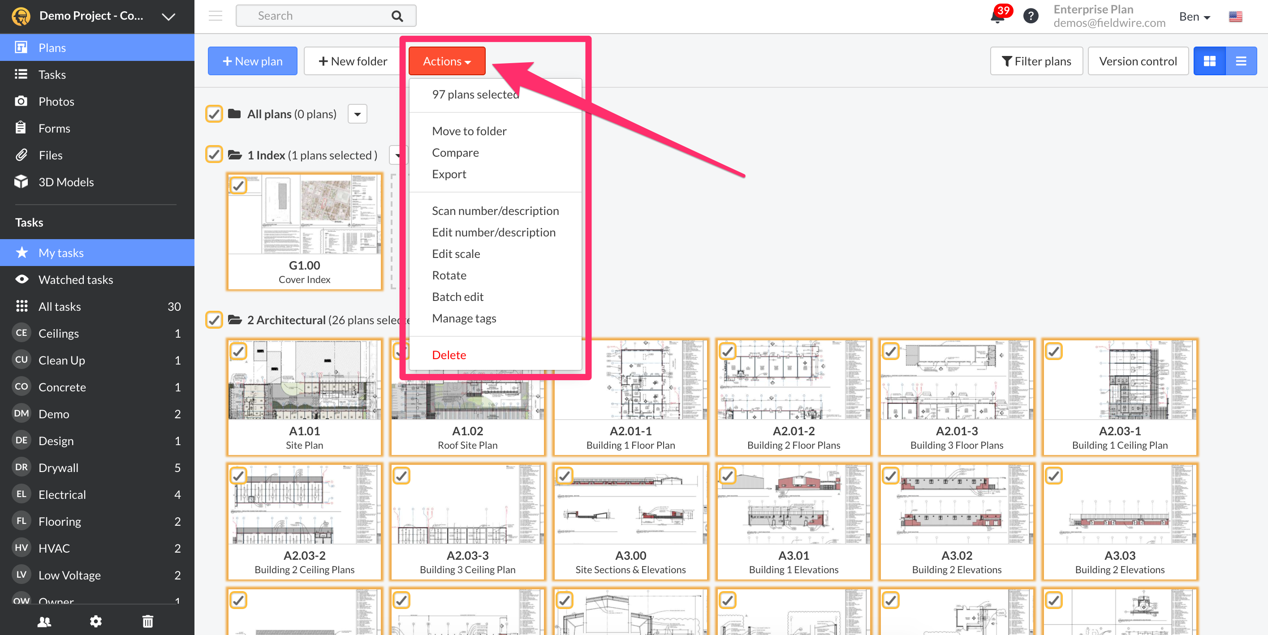
Task: Open the Photos section in sidebar
Action: [97, 101]
